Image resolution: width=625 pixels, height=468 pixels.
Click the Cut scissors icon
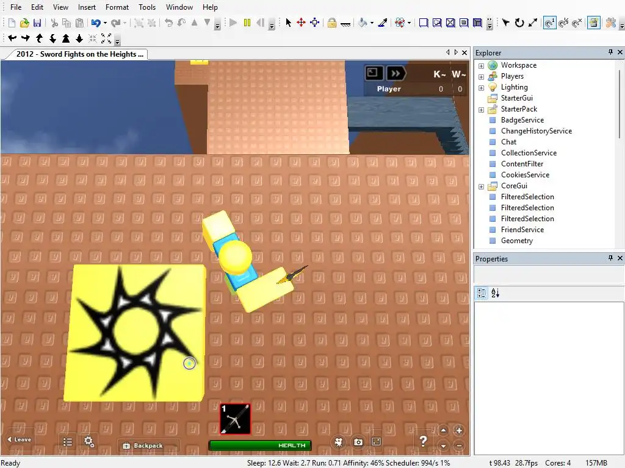click(54, 23)
